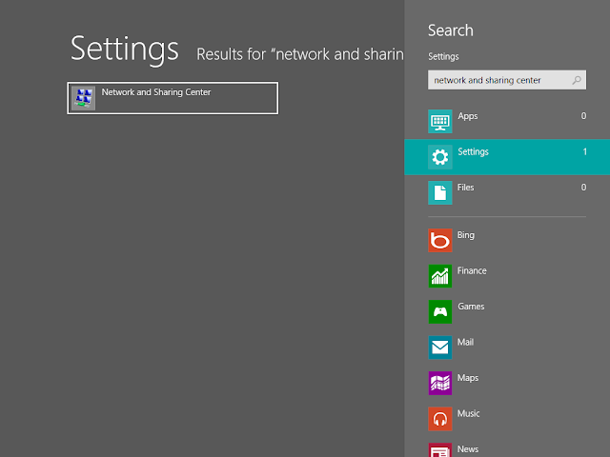Click the Settings result count 1
Screen dimensions: 610x457
[x=584, y=151]
